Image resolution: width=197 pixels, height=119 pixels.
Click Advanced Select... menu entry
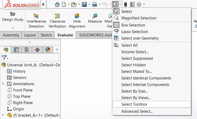[x=137, y=111]
